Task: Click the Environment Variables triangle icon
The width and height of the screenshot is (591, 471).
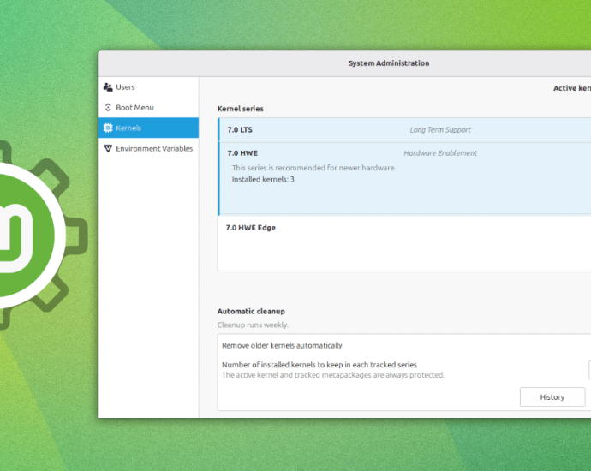Action: click(x=108, y=148)
